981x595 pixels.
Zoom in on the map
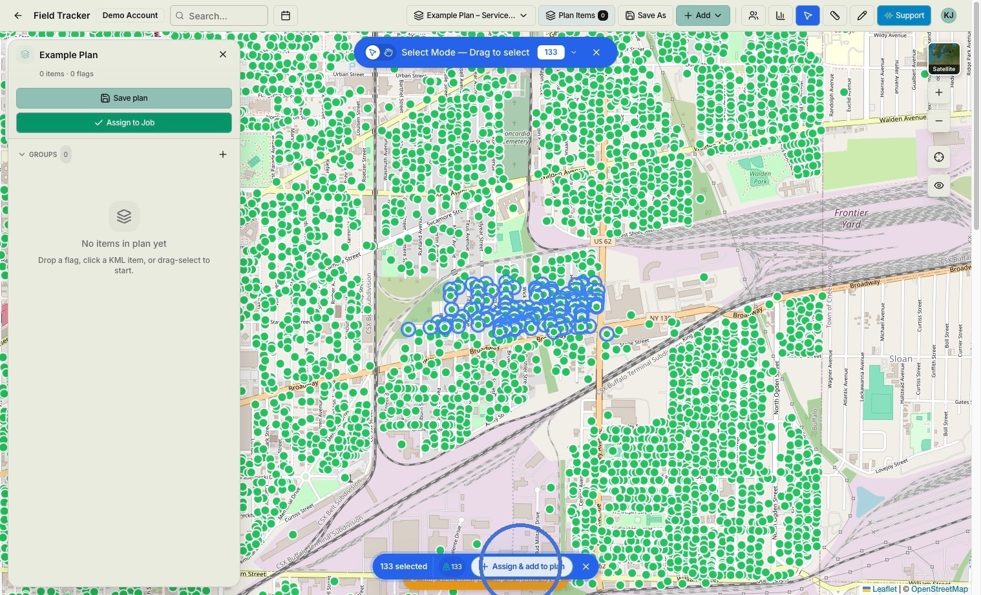point(939,92)
